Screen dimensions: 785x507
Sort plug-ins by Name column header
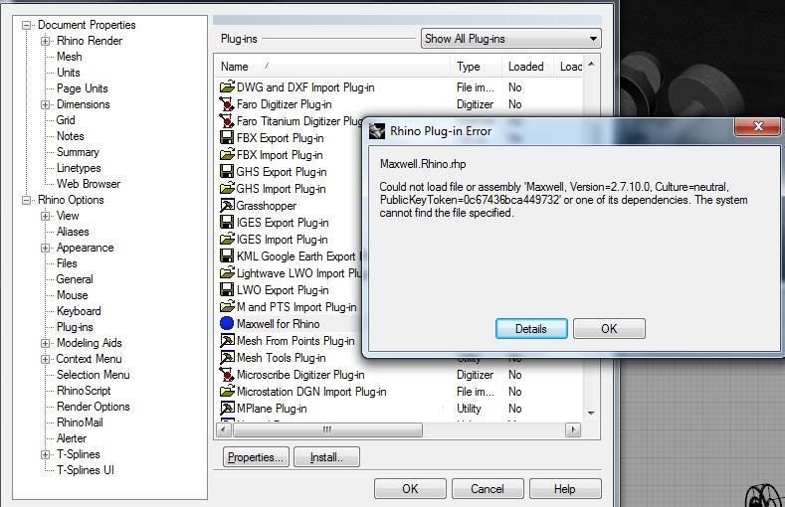pos(333,66)
